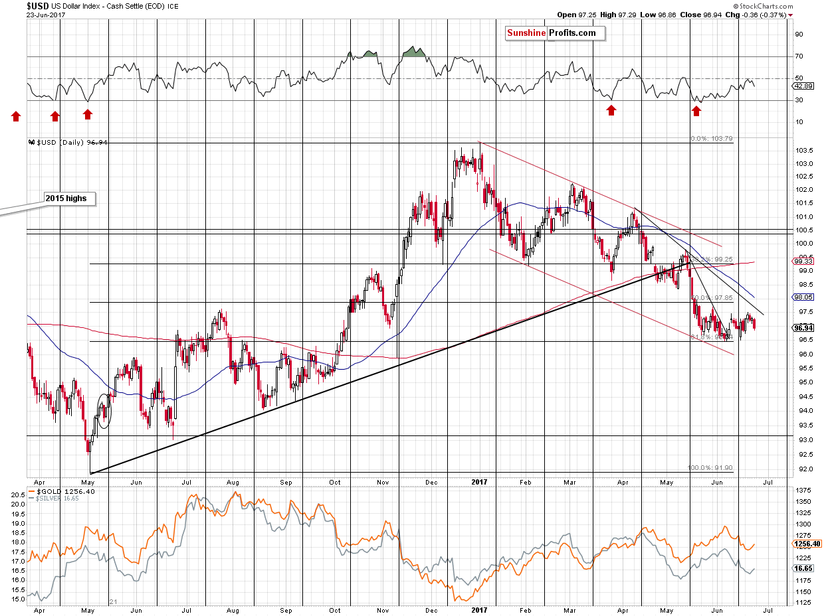The image size is (824, 616).
Task: Click the RSI axis label 30
Action: pos(799,100)
